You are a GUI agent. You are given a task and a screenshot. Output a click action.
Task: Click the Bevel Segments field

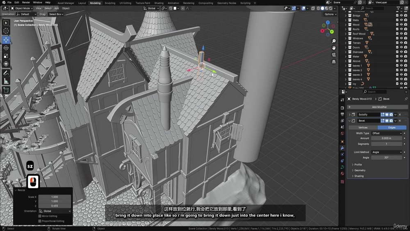pyautogui.click(x=387, y=144)
